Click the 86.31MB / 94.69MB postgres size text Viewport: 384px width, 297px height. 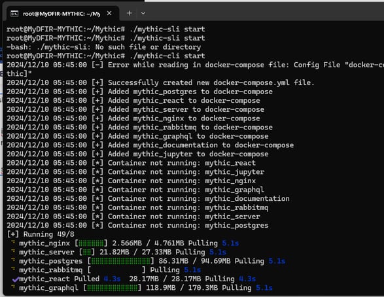194,261
